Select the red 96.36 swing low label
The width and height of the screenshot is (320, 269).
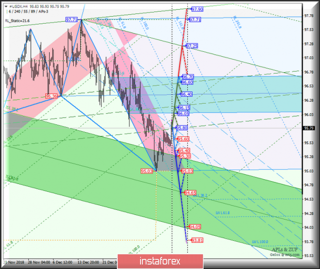click(x=51, y=96)
